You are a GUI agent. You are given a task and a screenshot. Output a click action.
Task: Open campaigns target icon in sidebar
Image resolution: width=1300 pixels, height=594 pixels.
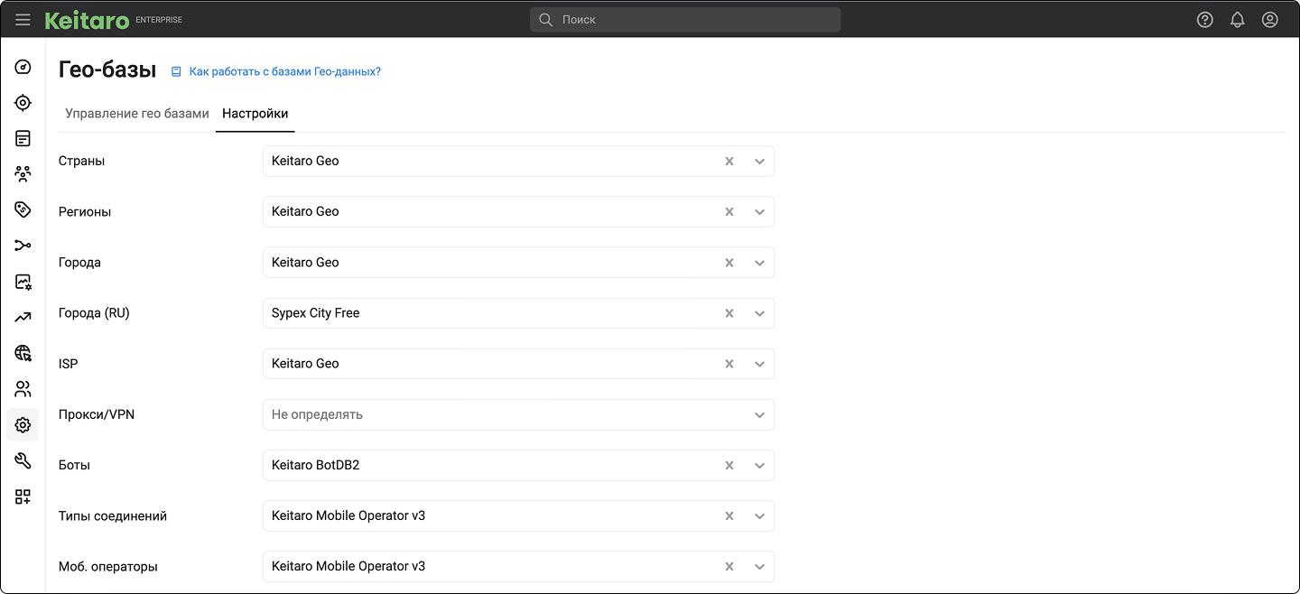23,103
